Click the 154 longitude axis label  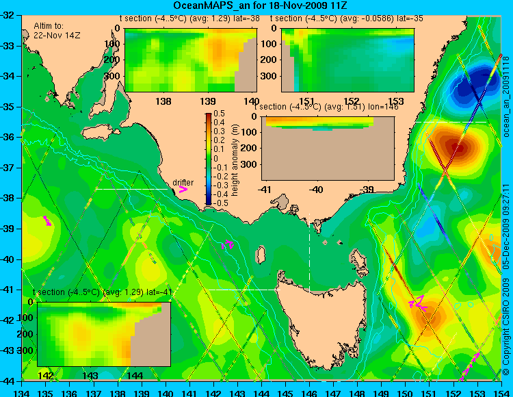(x=501, y=393)
